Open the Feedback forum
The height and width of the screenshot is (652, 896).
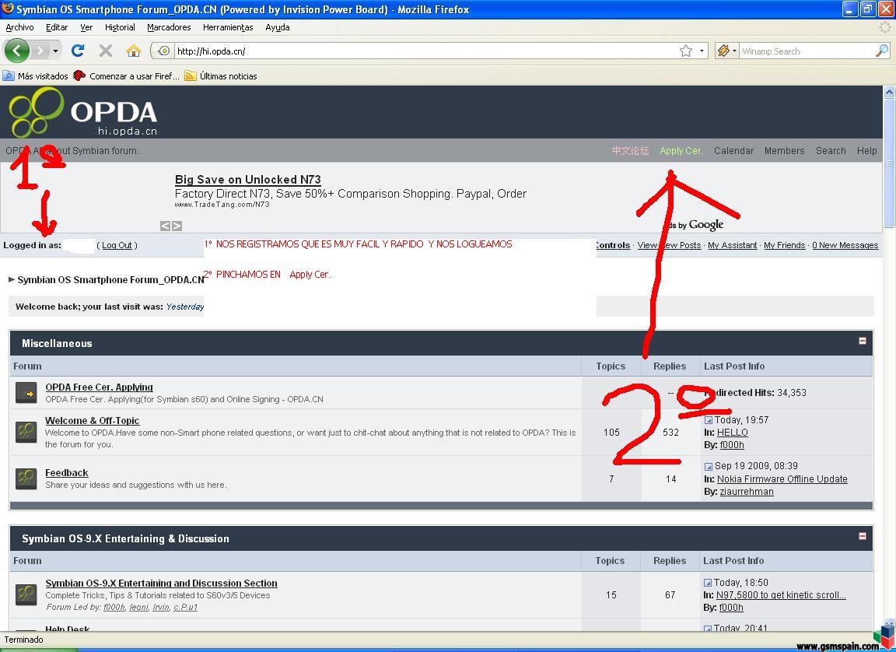pyautogui.click(x=67, y=473)
